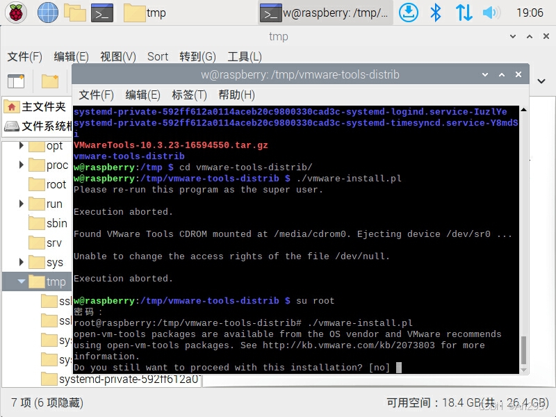Close the tmp file manager window
The height and width of the screenshot is (417, 556).
coord(546,36)
